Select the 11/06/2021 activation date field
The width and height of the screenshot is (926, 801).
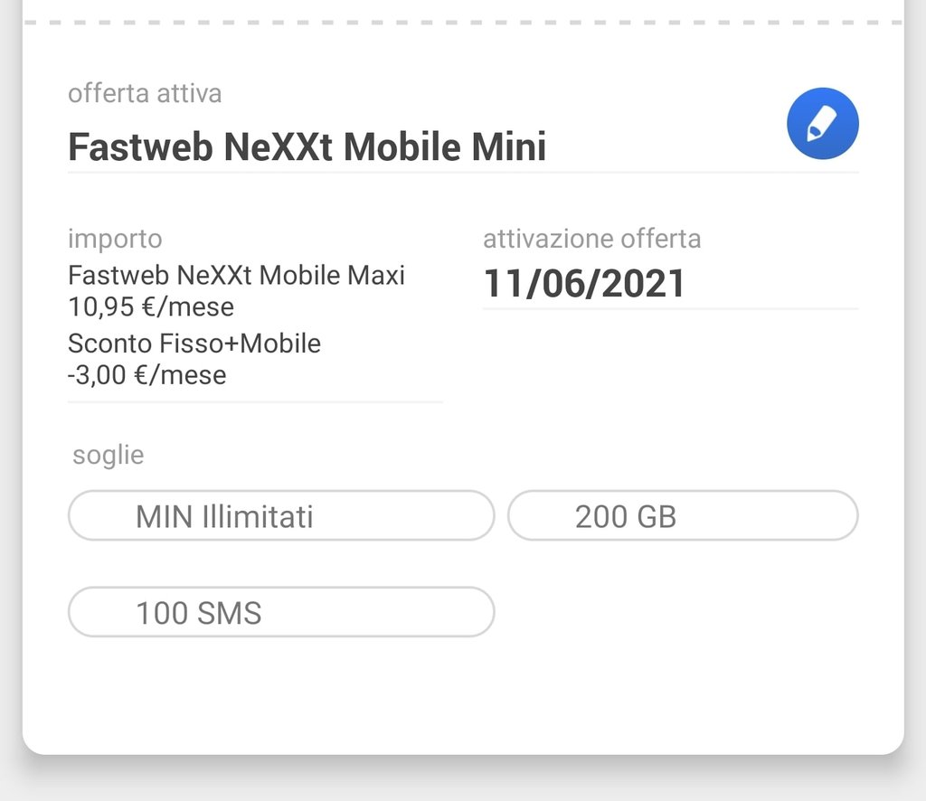click(584, 284)
